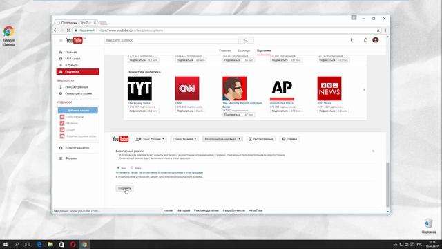Click the search input field
This screenshot has width=442, height=249.
[172, 40]
